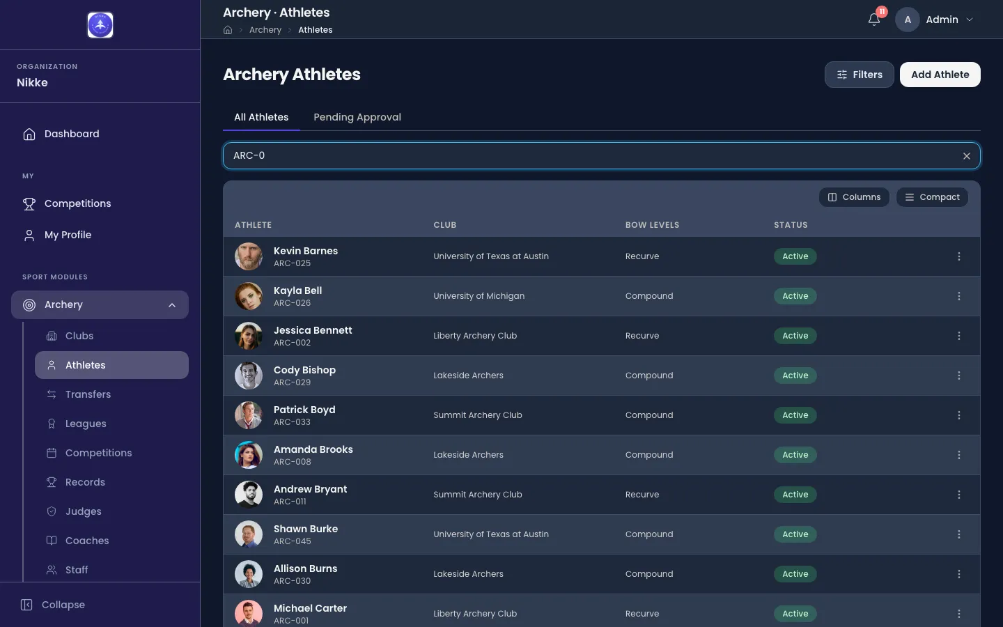Open Leagues under Archery
1003x627 pixels.
point(111,424)
